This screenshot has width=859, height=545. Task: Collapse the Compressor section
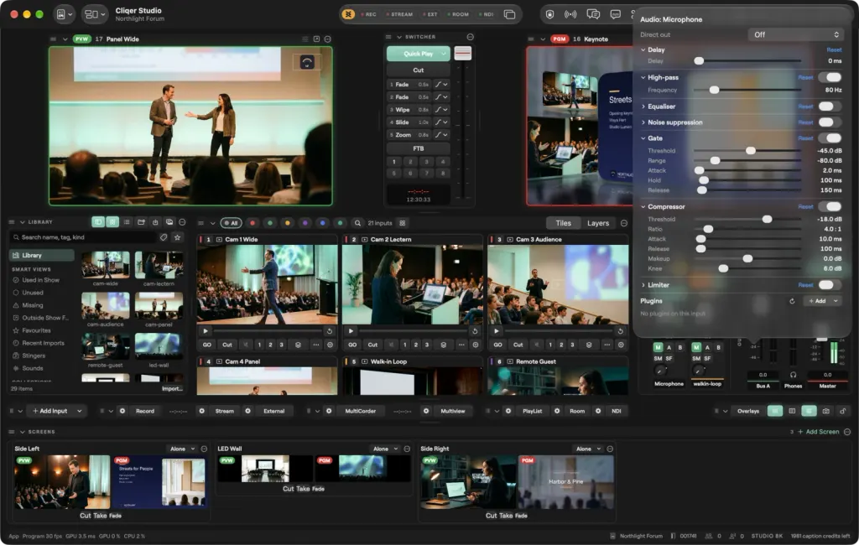643,206
